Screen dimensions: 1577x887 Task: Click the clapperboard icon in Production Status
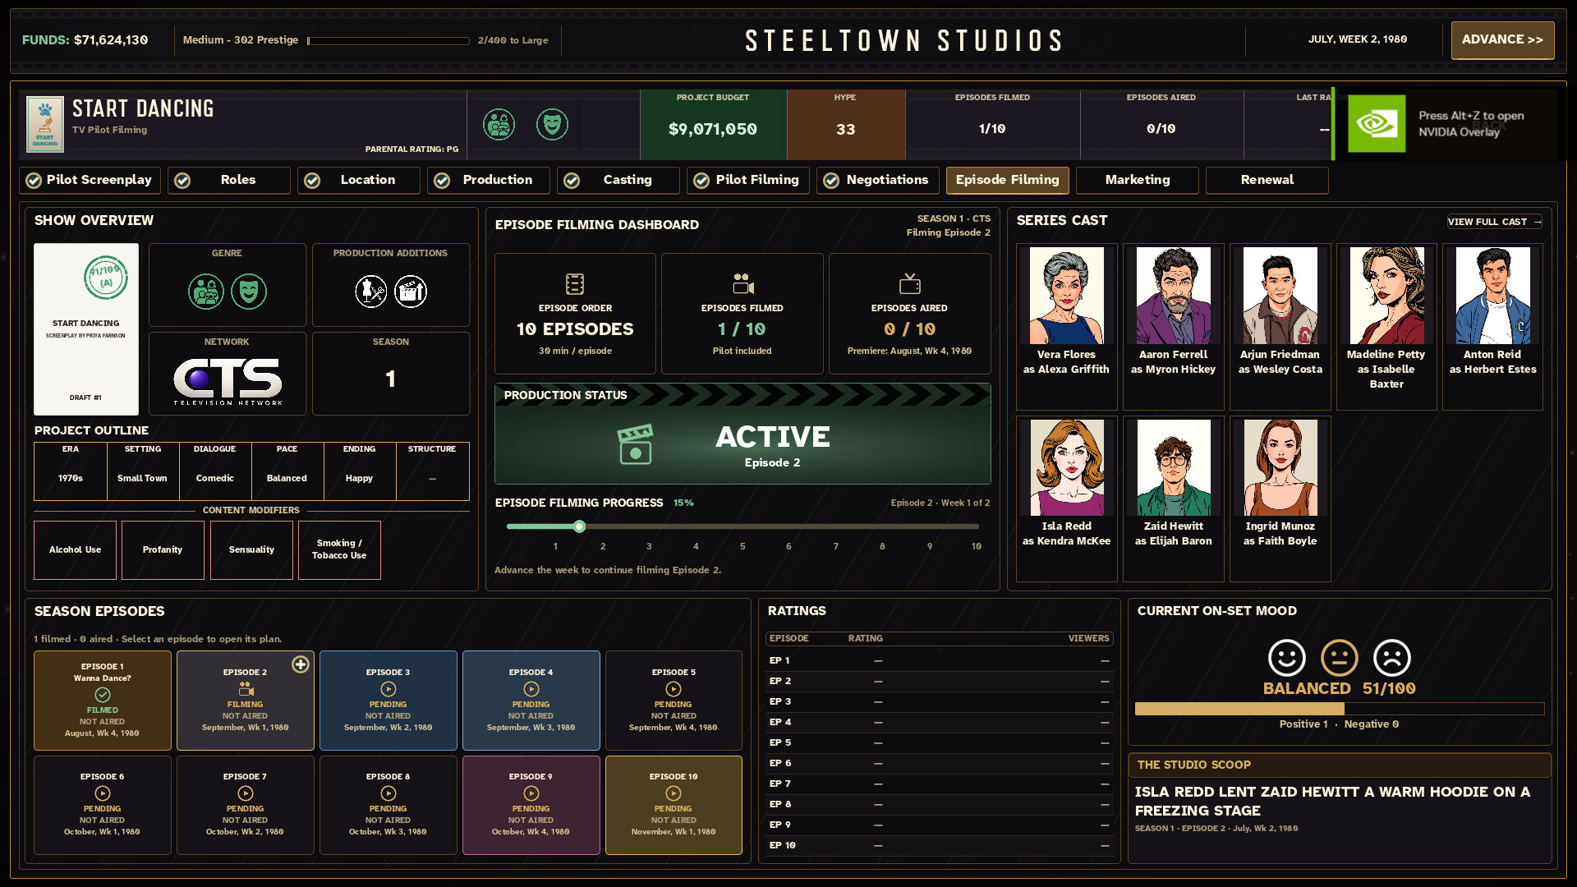pyautogui.click(x=636, y=444)
